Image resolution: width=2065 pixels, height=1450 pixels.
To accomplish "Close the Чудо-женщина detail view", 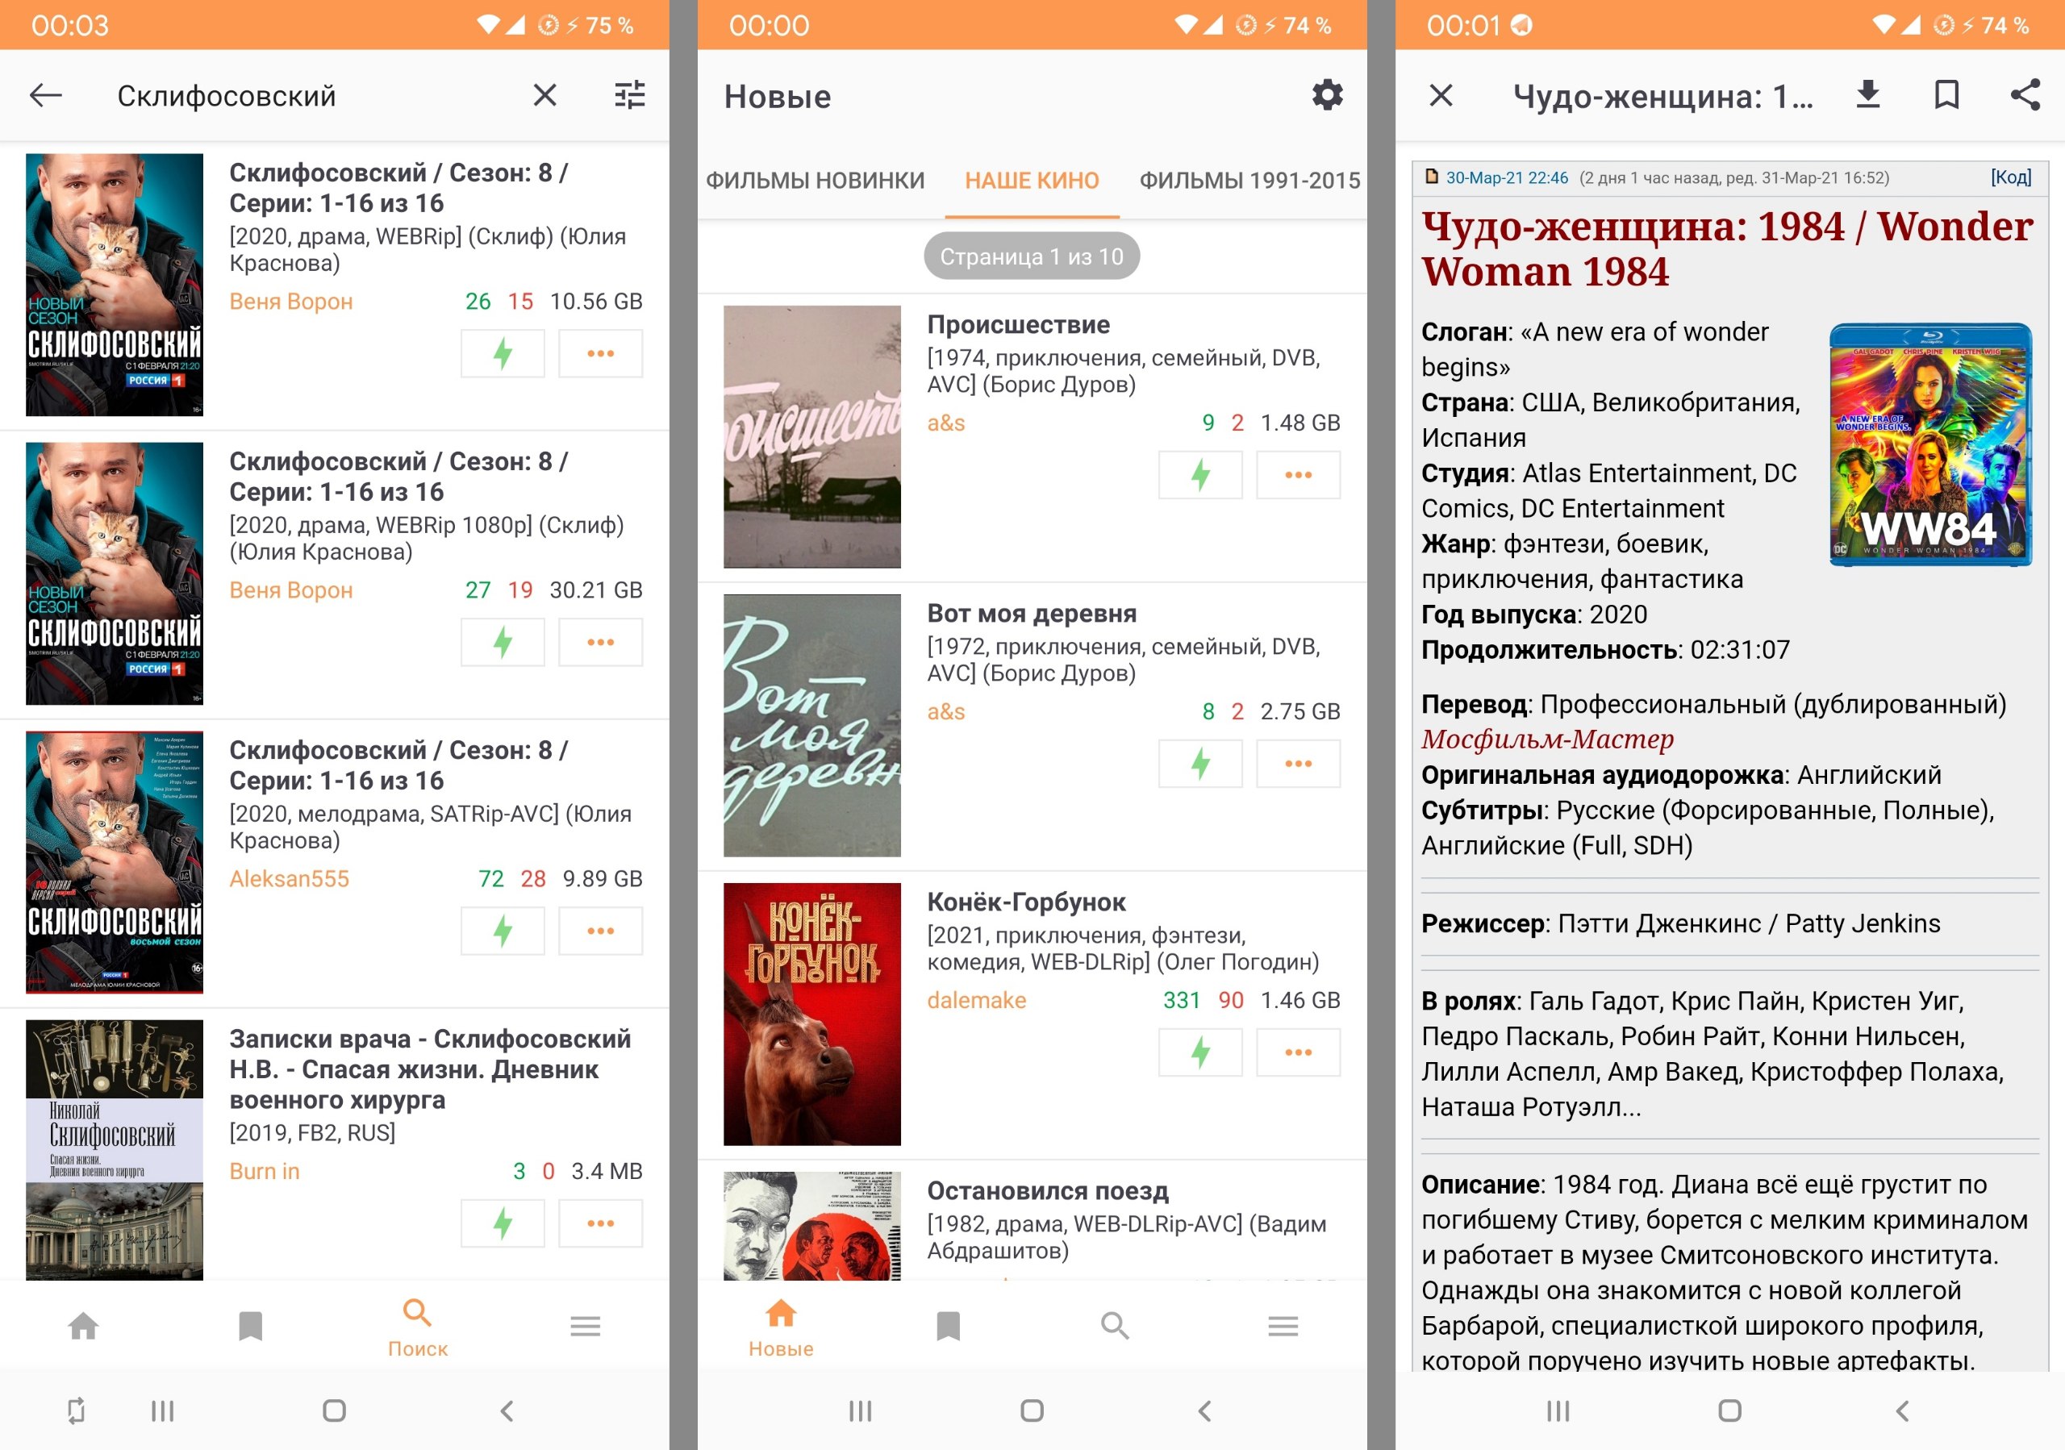I will point(1441,95).
